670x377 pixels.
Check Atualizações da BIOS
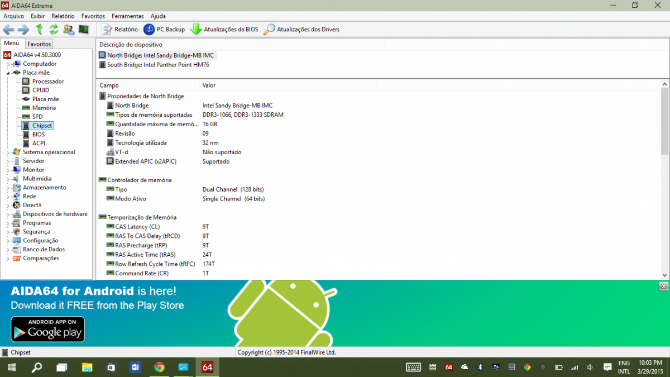(224, 29)
